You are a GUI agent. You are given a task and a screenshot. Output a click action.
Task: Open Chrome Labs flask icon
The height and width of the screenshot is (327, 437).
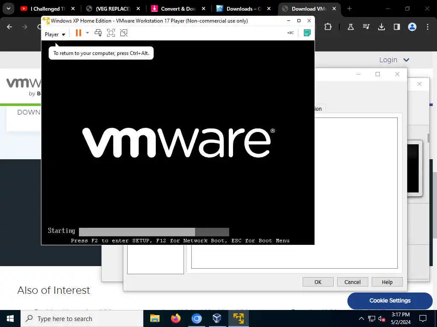click(351, 27)
